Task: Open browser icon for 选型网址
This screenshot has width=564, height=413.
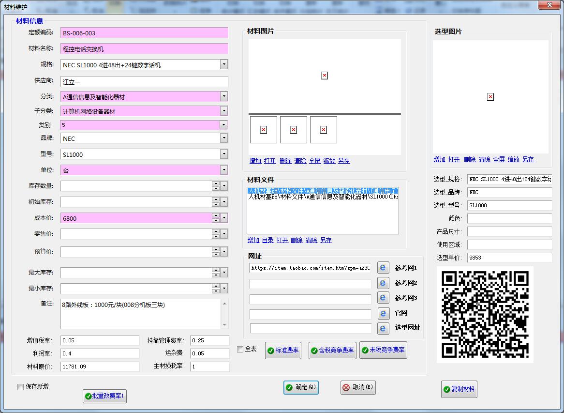Action: (383, 328)
